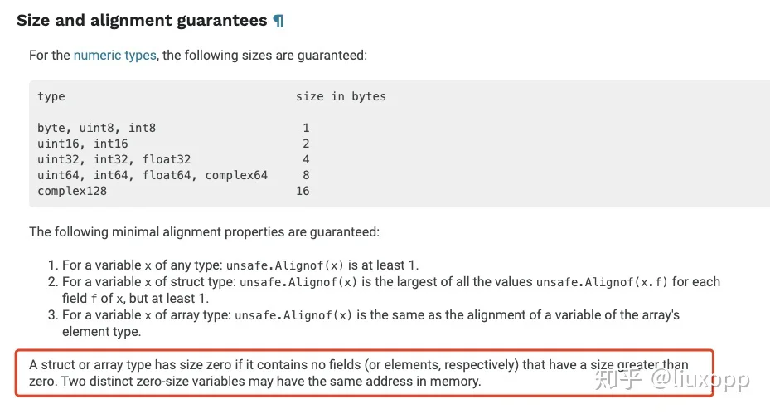The height and width of the screenshot is (414, 770).
Task: Click the complex128 row
Action: pos(173,191)
